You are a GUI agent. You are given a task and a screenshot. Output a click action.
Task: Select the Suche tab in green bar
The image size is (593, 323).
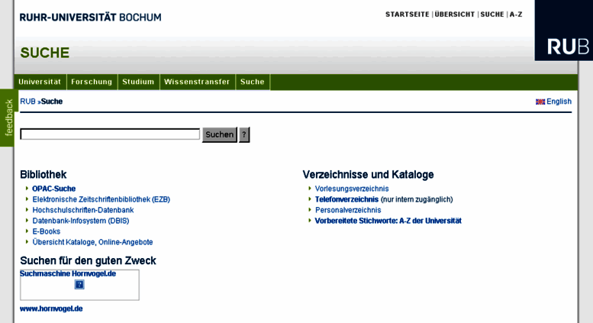pyautogui.click(x=253, y=82)
